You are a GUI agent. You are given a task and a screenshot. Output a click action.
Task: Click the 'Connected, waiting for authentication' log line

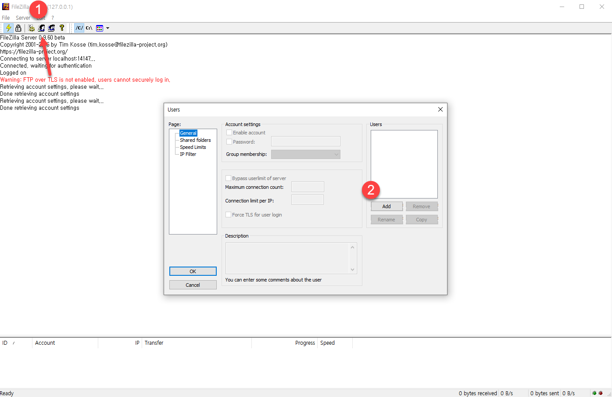pos(46,66)
